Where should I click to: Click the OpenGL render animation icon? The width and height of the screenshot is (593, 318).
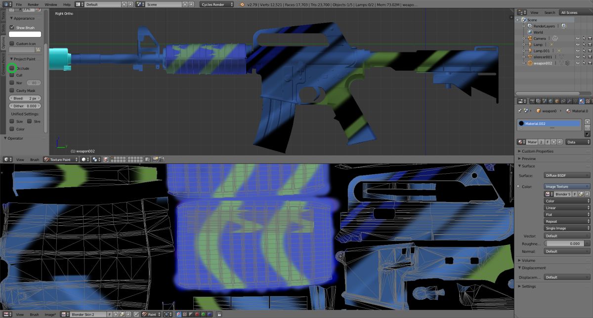161,159
